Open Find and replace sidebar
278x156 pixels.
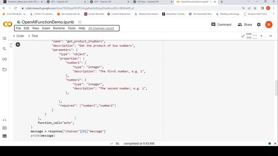pos(4,49)
